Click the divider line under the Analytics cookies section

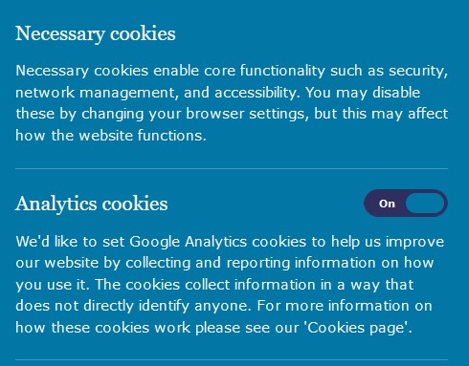coord(232,360)
